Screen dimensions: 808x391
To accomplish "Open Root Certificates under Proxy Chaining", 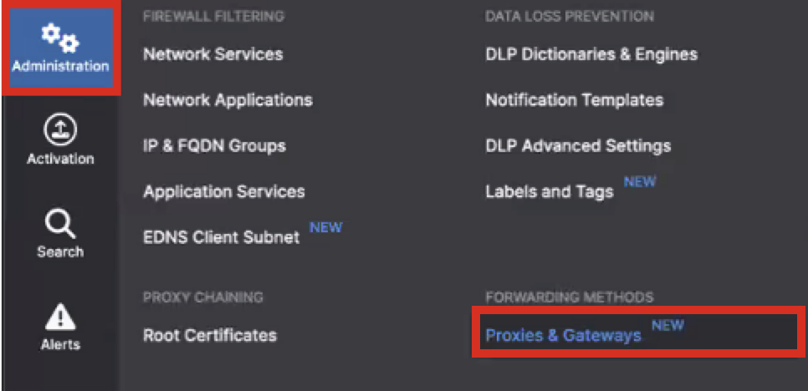I will 209,336.
